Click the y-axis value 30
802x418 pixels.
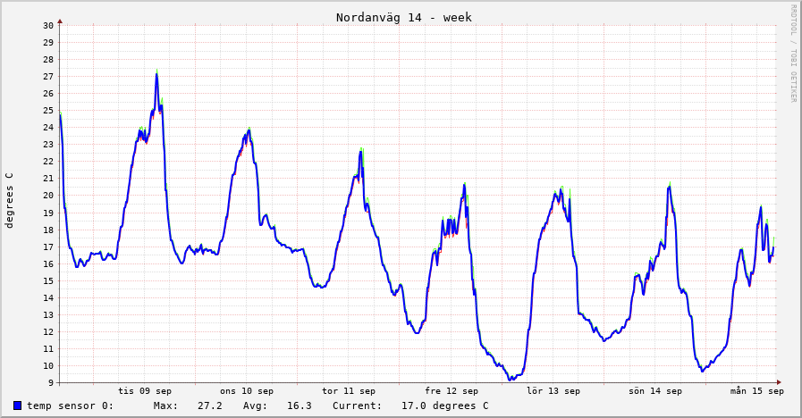tap(48, 26)
